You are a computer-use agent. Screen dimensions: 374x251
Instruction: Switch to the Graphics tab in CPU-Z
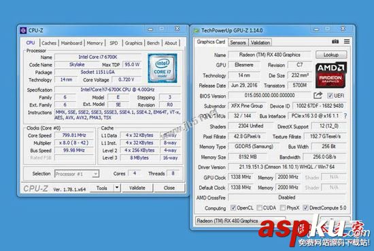tap(133, 43)
